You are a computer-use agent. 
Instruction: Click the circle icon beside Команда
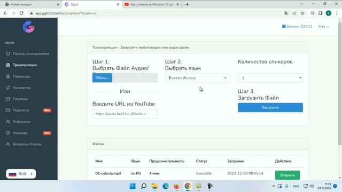8,133
